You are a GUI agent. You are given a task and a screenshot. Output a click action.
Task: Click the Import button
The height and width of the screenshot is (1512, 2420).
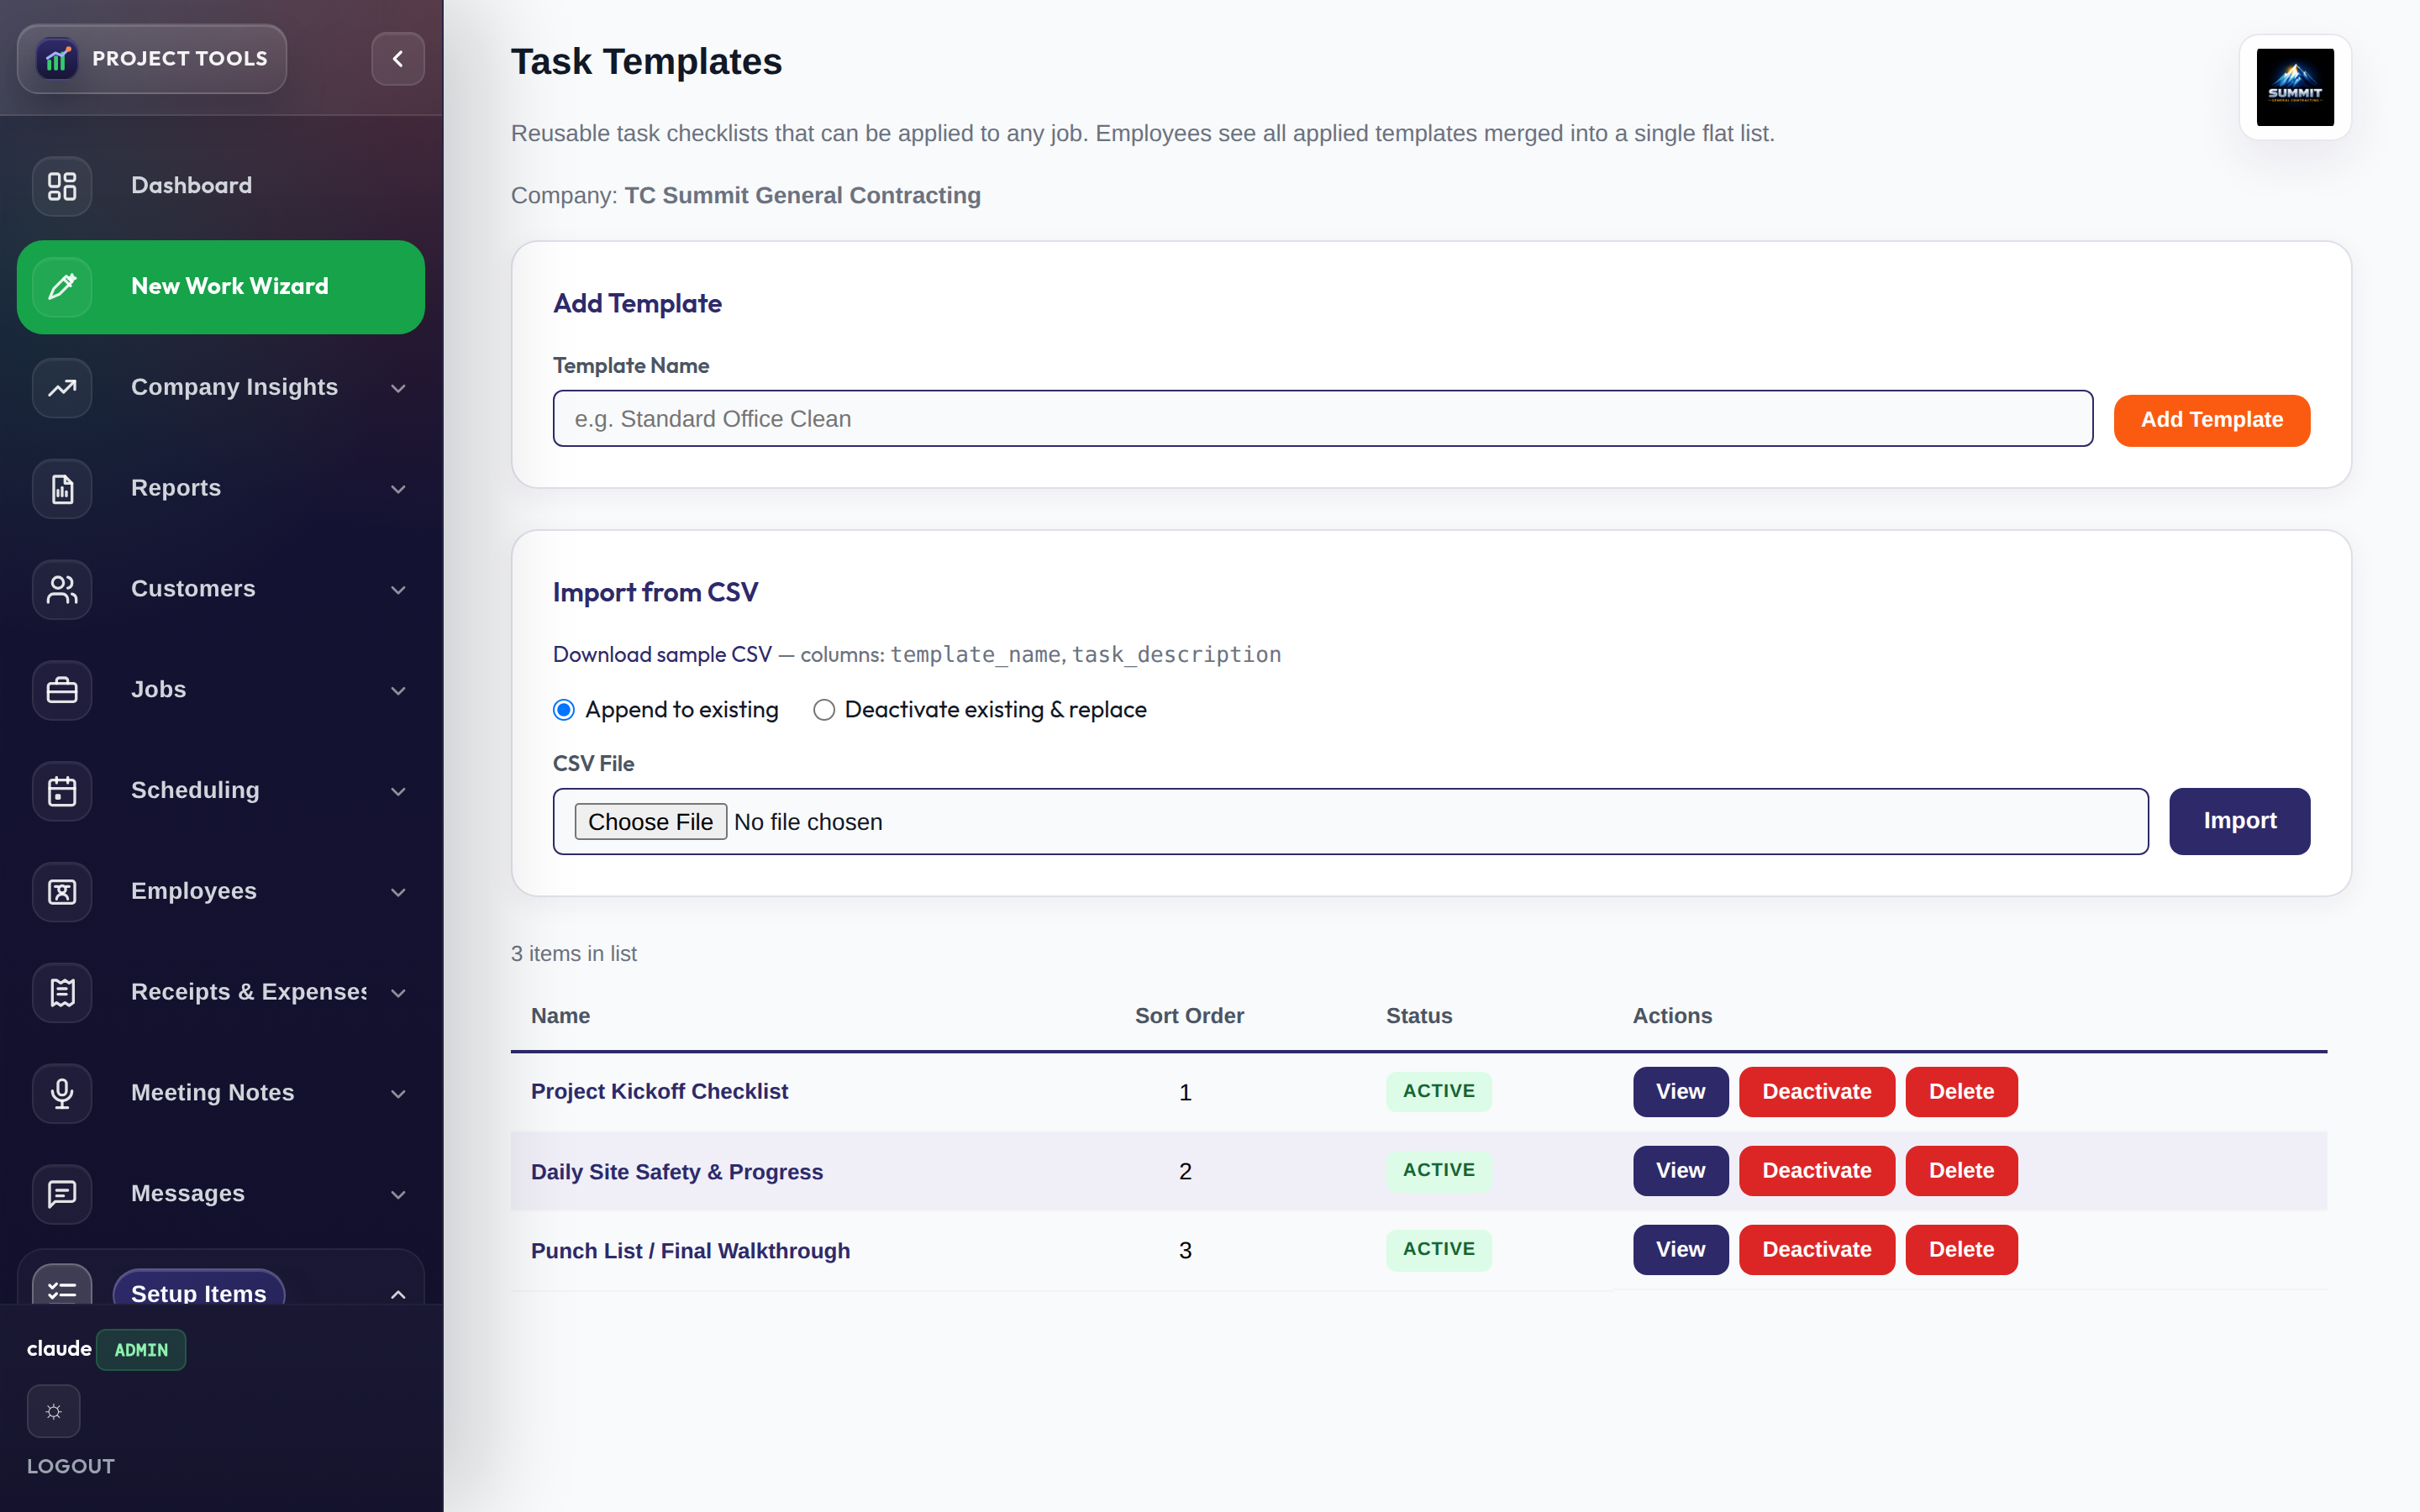(2239, 821)
